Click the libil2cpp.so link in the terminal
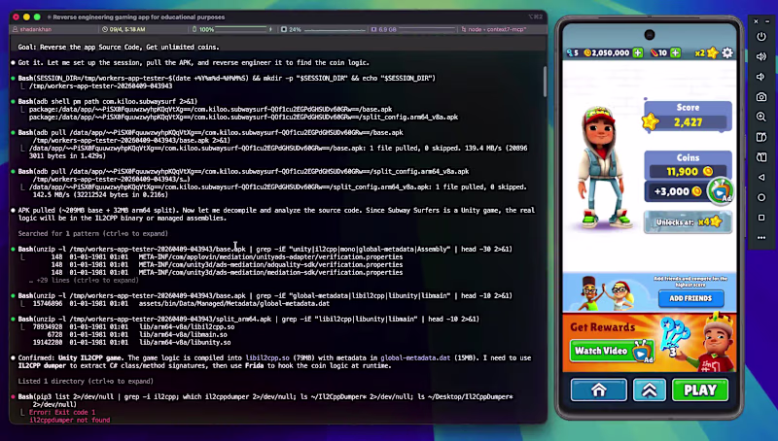The image size is (778, 441). (266, 357)
